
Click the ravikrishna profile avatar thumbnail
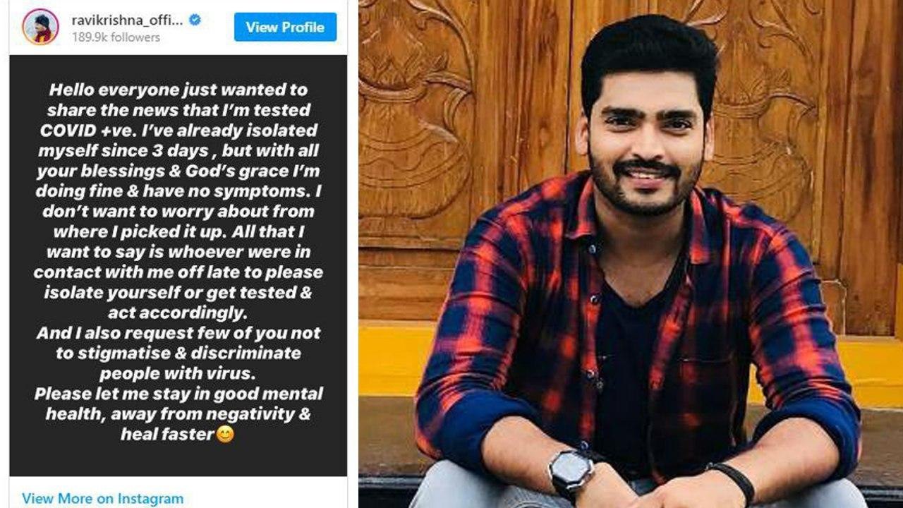coord(41,27)
